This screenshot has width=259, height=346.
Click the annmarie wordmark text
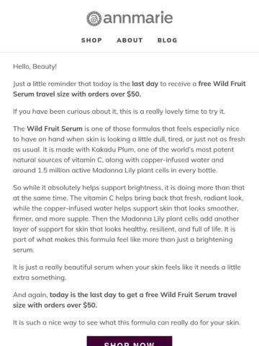pos(138,18)
